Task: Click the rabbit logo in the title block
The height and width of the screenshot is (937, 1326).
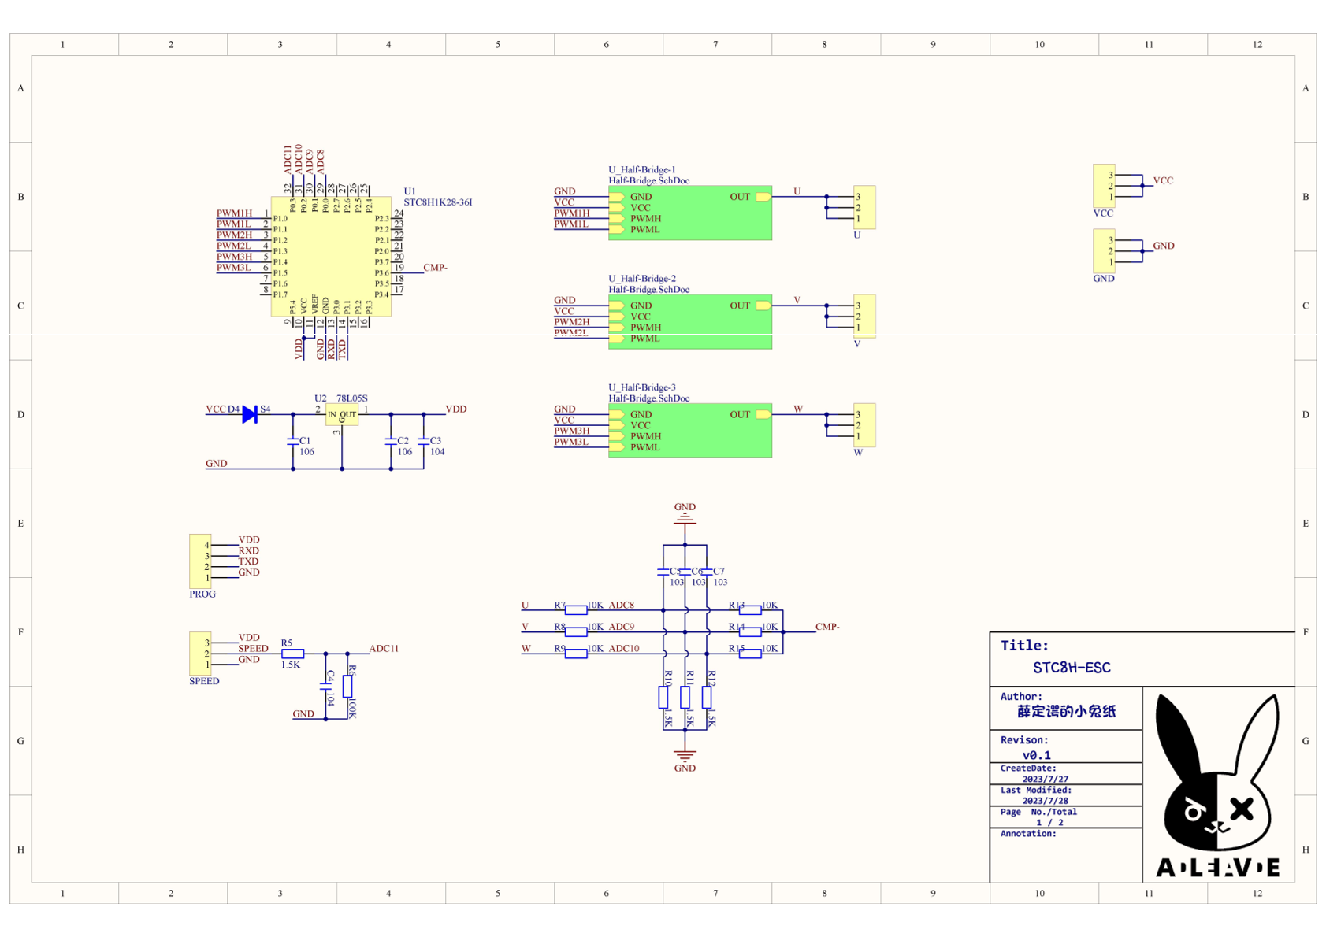Action: point(1217,785)
